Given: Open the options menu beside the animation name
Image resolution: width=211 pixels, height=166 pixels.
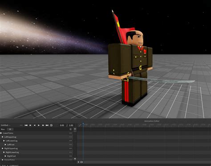Looking at the screenshot, I should point(21,125).
